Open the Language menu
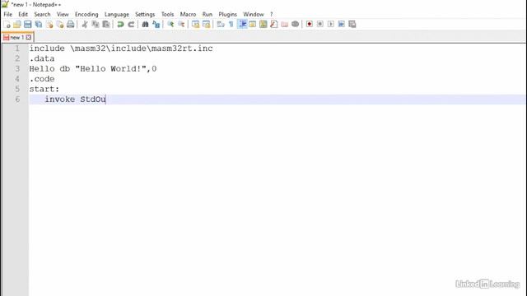 (117, 14)
